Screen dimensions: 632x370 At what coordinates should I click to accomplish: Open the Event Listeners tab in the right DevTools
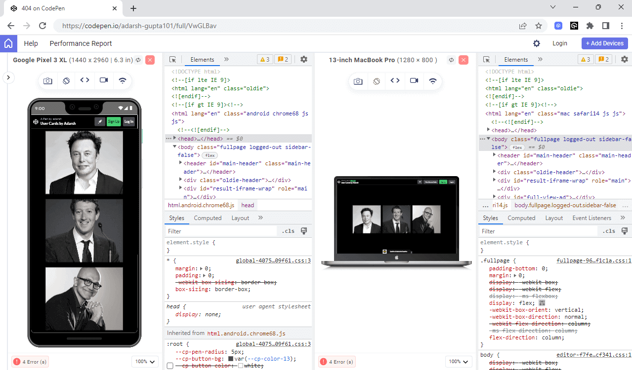(x=591, y=218)
